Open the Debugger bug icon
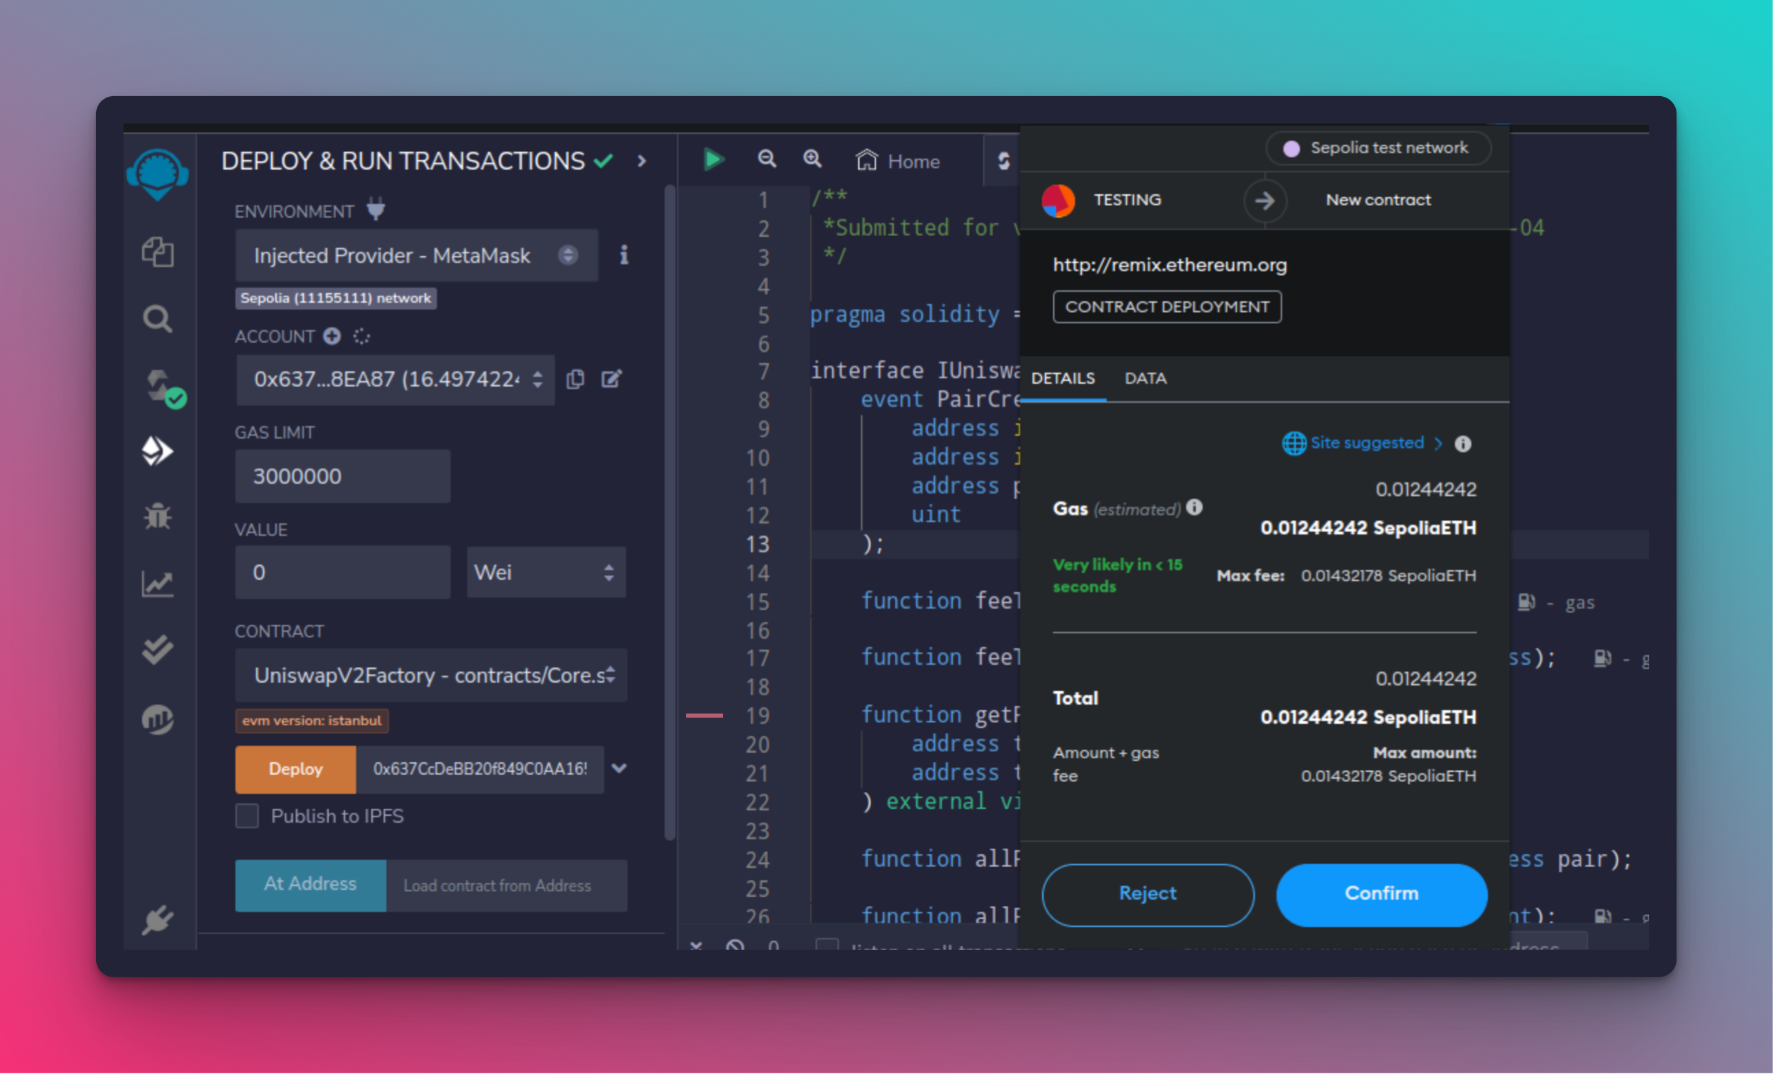This screenshot has width=1774, height=1074. [158, 516]
